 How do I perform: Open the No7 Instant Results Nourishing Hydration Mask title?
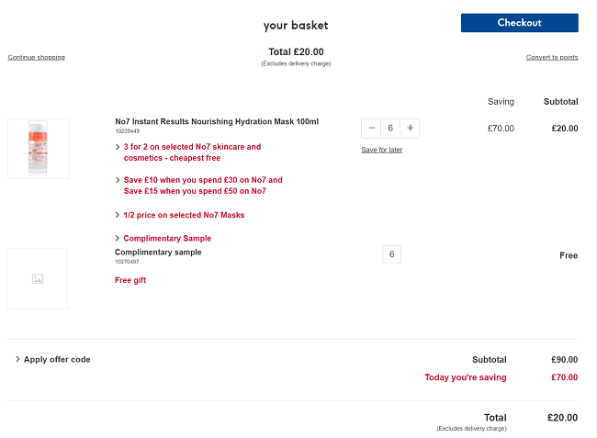[x=217, y=121]
